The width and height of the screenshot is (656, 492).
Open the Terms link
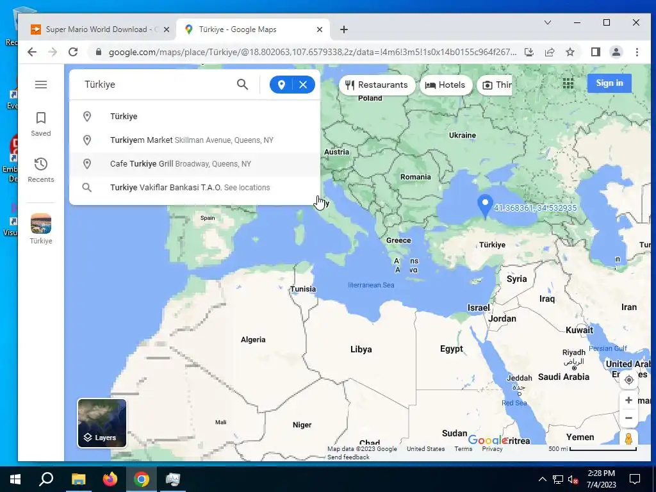[463, 449]
